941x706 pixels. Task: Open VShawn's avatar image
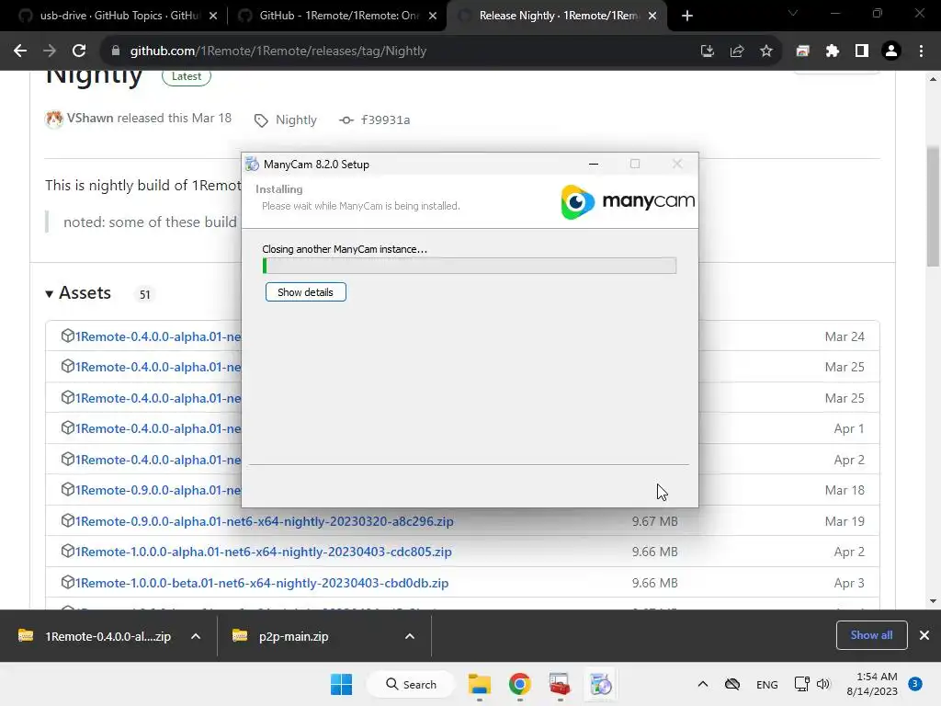[x=54, y=119]
